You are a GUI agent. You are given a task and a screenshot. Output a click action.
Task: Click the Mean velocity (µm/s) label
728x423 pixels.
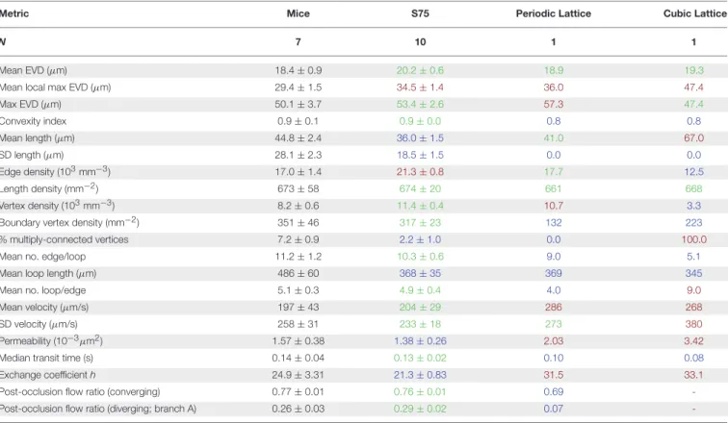[x=44, y=308]
